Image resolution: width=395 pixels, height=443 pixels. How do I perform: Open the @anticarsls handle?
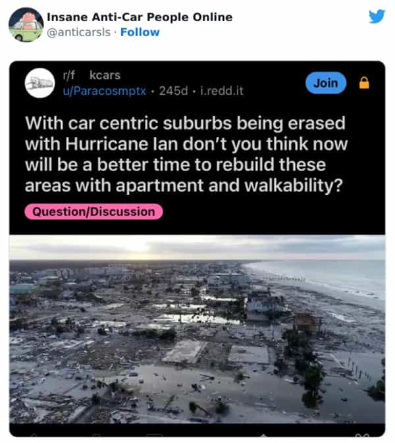tap(78, 32)
